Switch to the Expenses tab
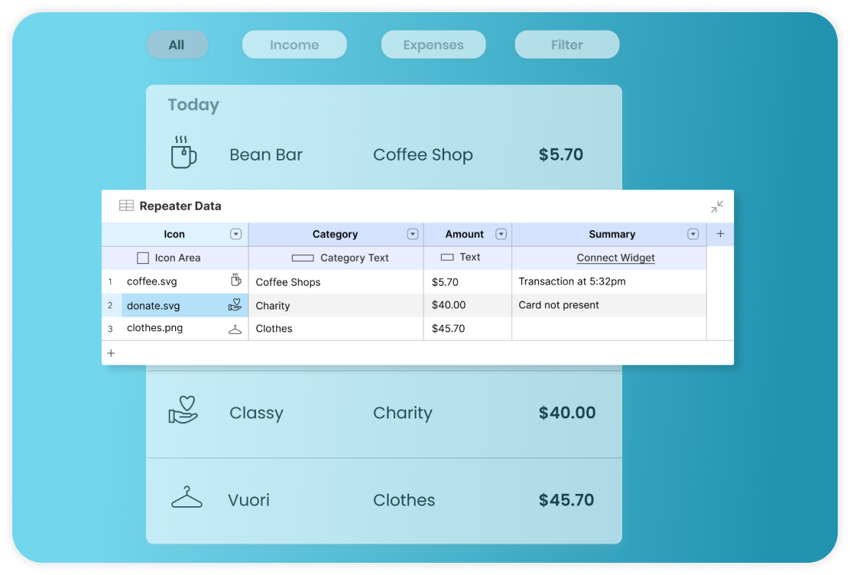The width and height of the screenshot is (850, 575). pos(433,44)
